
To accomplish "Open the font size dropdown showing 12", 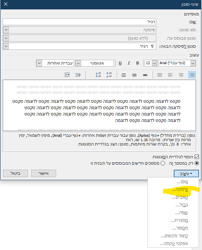I will tap(154, 63).
